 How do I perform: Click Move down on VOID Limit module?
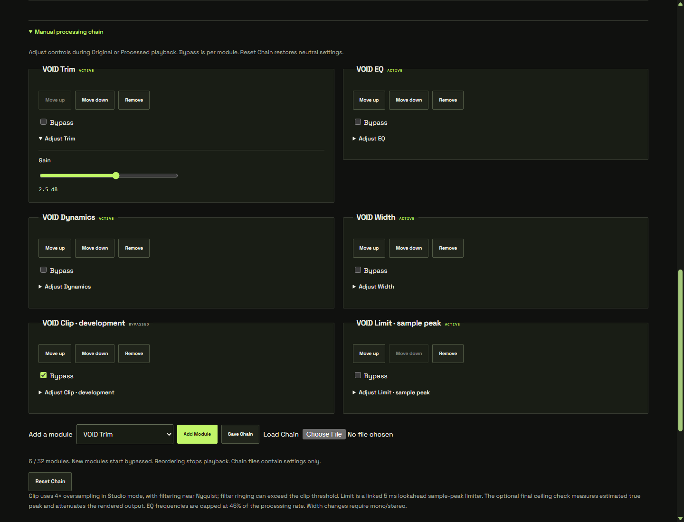[x=409, y=354]
